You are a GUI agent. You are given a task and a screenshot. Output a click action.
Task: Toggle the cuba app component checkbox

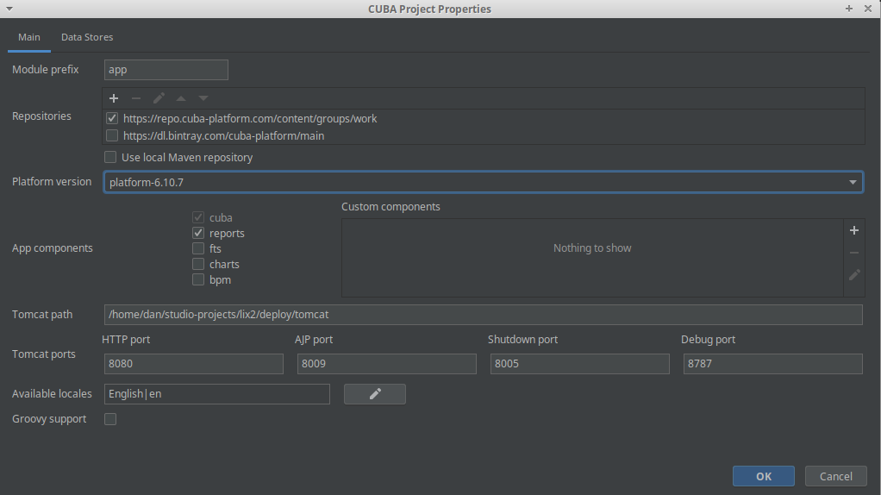(x=197, y=217)
